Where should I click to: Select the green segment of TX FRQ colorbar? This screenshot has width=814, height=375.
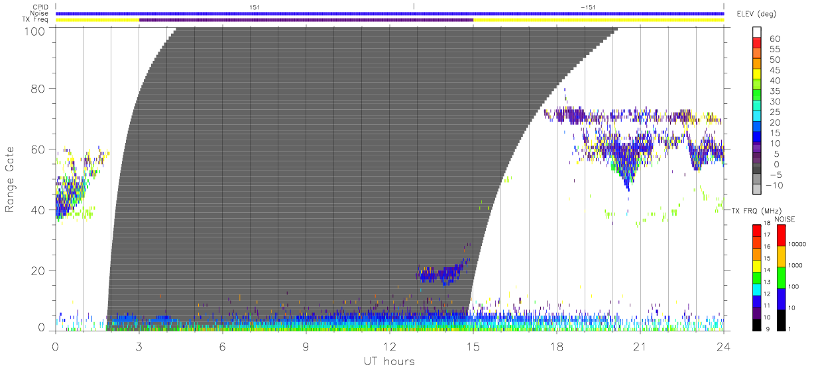pyautogui.click(x=757, y=277)
